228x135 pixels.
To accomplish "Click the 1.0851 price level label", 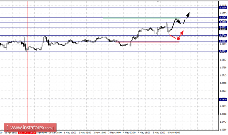I will 223,51.
